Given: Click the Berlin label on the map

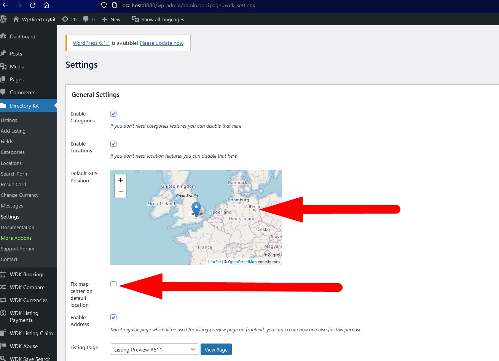Looking at the screenshot, I should pos(254,207).
